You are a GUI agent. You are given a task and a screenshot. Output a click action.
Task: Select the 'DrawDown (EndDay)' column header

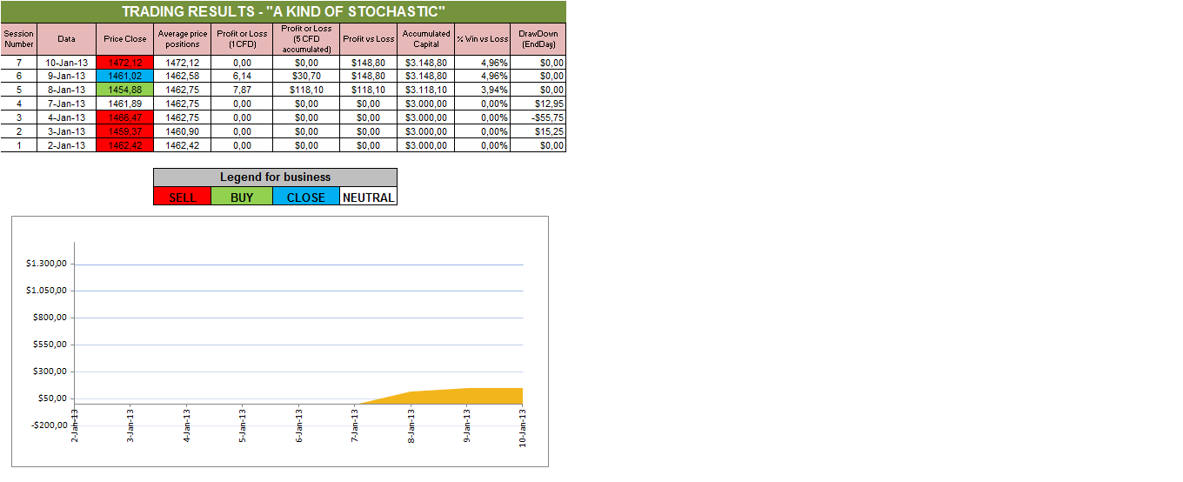click(538, 39)
